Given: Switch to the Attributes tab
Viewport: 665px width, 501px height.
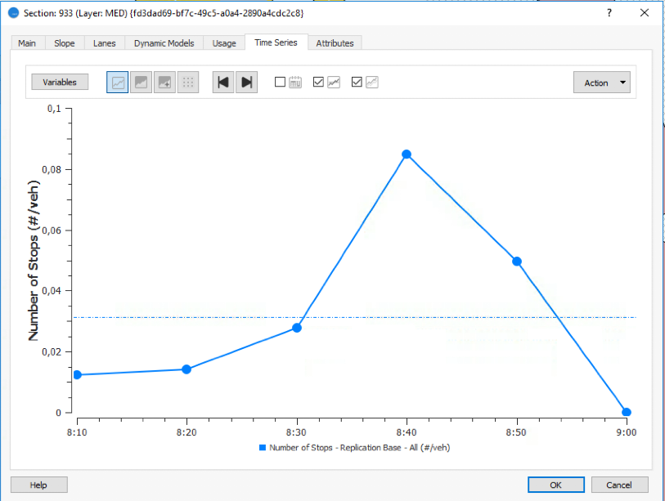Looking at the screenshot, I should pos(335,43).
